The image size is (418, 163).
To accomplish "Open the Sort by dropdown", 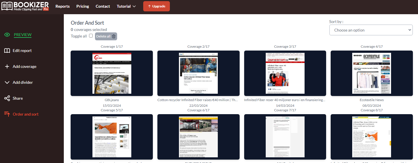I will (371, 30).
